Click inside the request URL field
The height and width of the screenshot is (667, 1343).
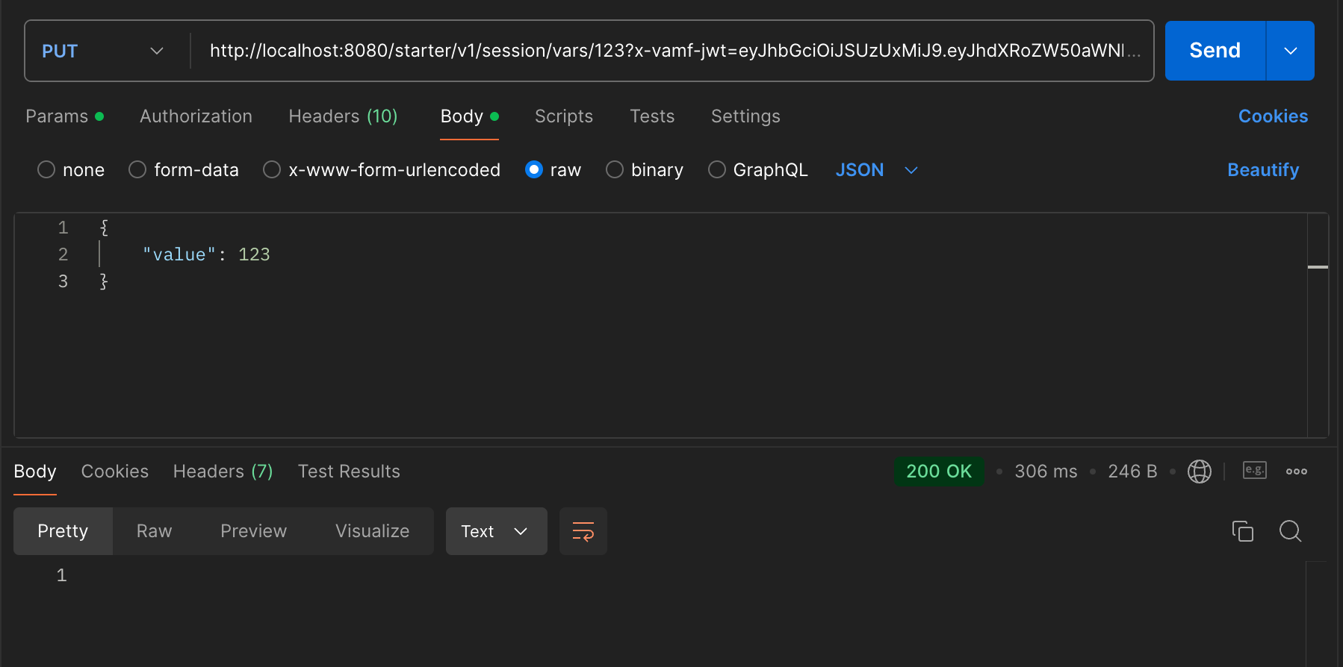tap(665, 51)
